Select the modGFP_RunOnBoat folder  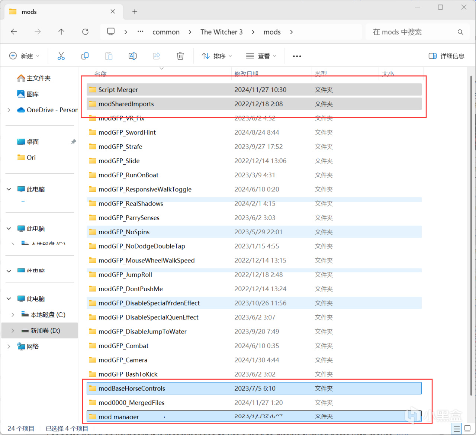(x=254, y=175)
